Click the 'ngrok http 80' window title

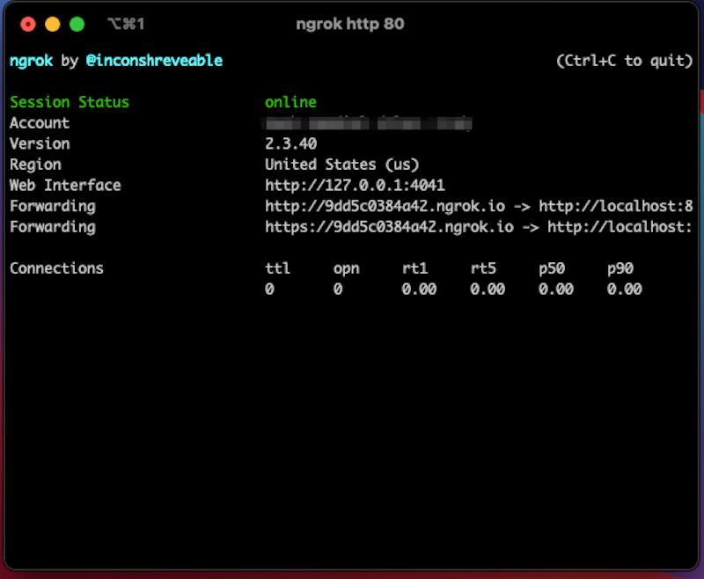[350, 25]
